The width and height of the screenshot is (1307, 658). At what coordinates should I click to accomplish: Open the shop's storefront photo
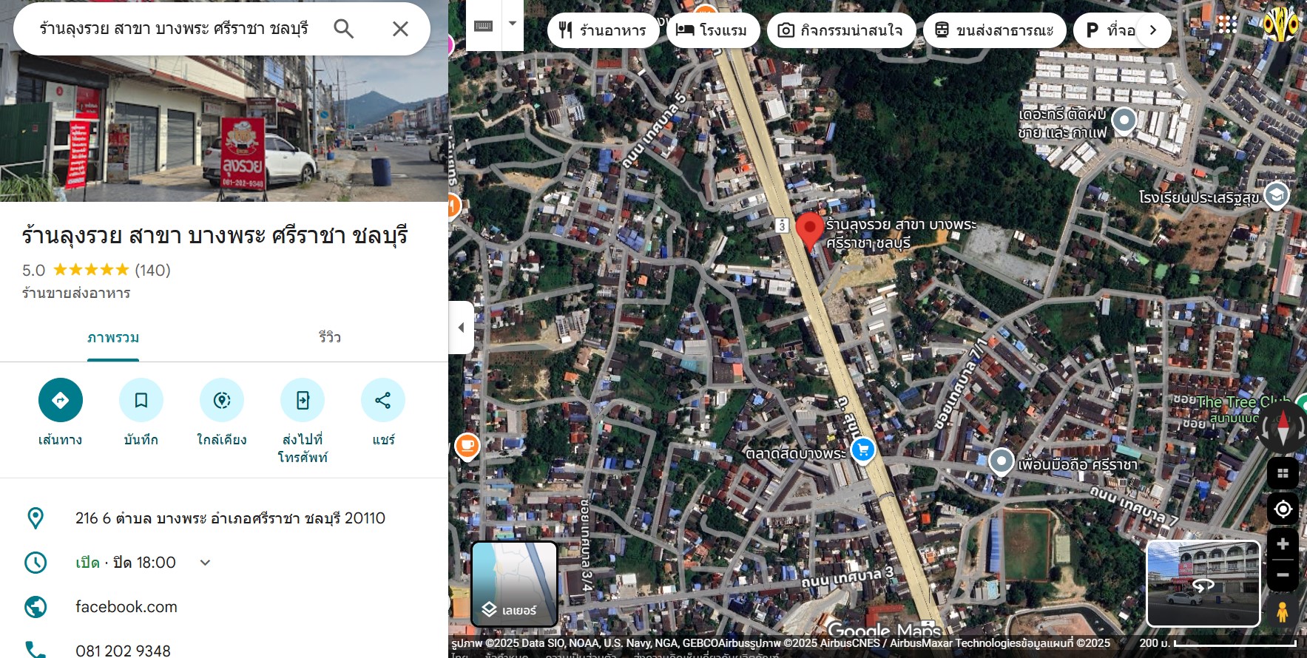224,129
